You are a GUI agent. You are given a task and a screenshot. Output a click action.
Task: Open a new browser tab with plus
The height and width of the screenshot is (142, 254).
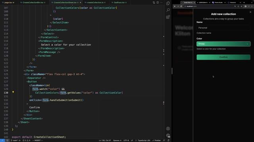pyautogui.click(x=244, y=3)
